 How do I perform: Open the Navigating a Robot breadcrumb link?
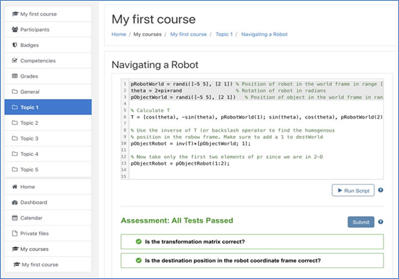(x=265, y=34)
